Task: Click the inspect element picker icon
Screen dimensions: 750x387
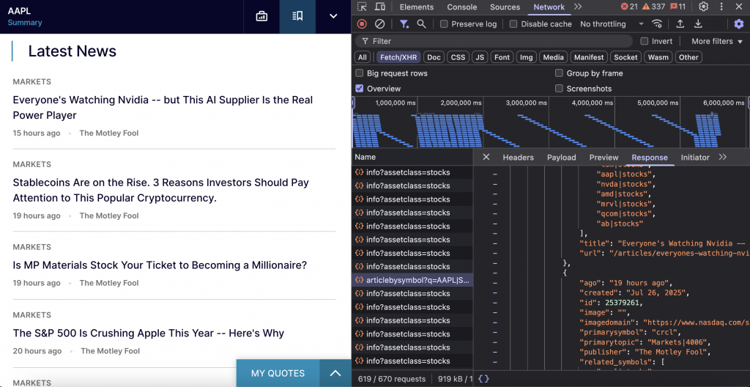Action: point(362,7)
